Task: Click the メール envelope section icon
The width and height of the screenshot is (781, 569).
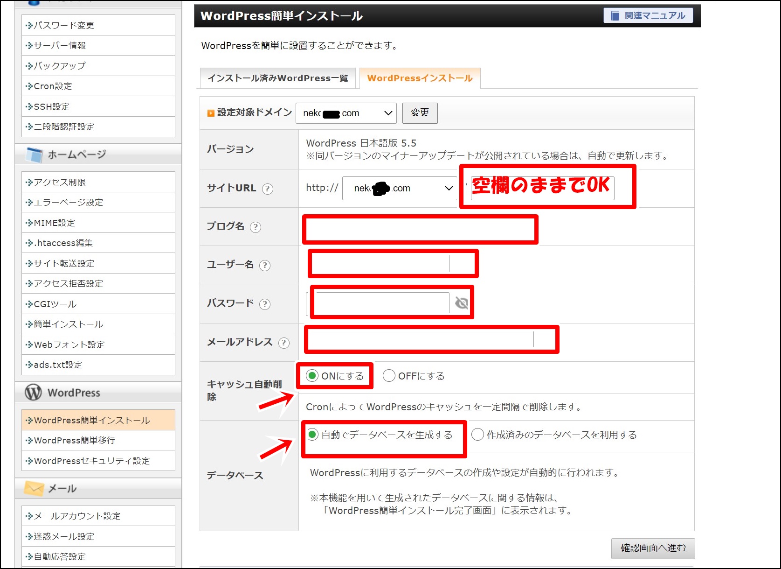Action: [34, 488]
